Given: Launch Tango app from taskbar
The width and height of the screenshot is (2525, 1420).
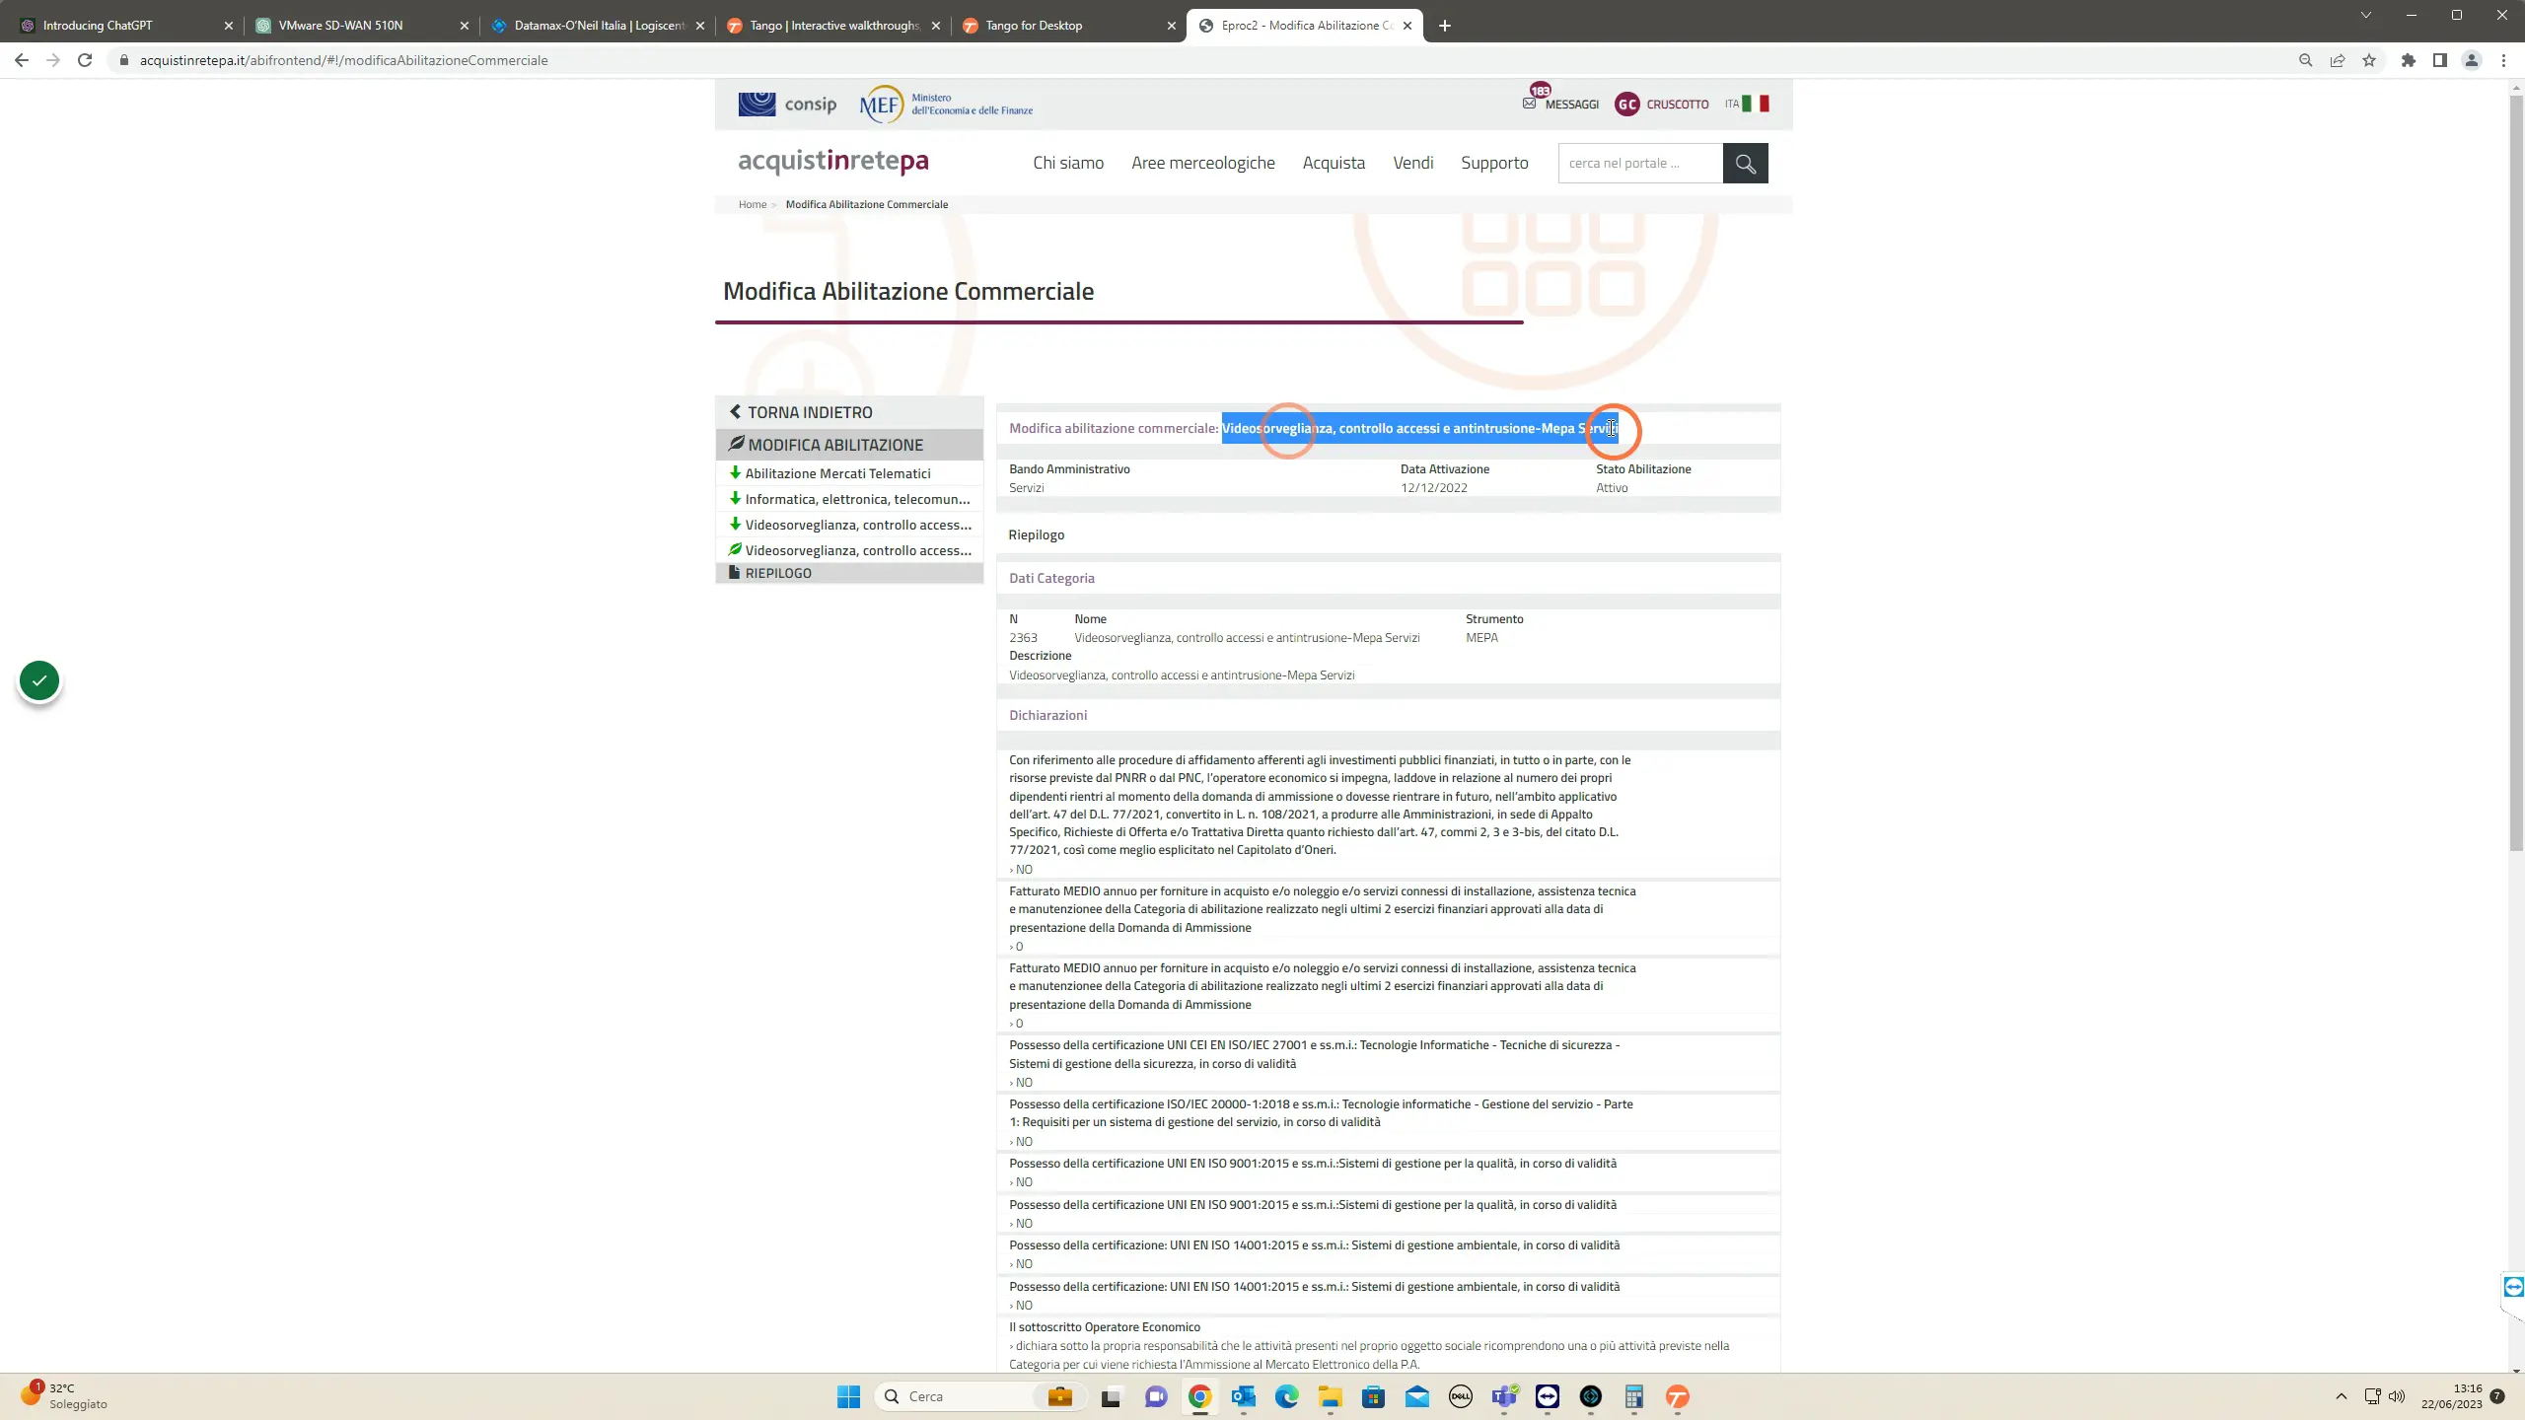Looking at the screenshot, I should [x=1678, y=1396].
